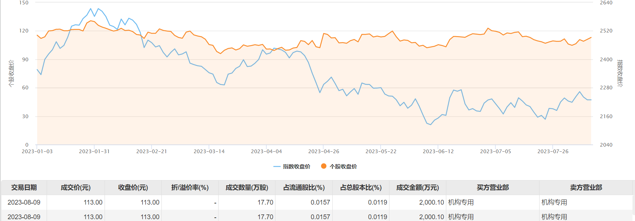Sort by the 交易日期 column header

coord(24,187)
